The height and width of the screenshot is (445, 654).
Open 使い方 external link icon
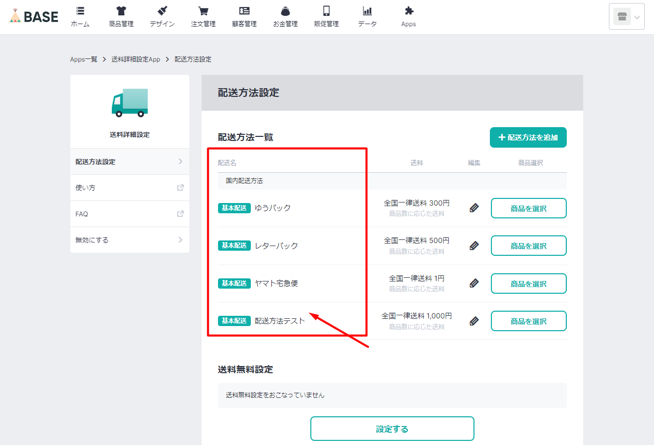pos(181,188)
